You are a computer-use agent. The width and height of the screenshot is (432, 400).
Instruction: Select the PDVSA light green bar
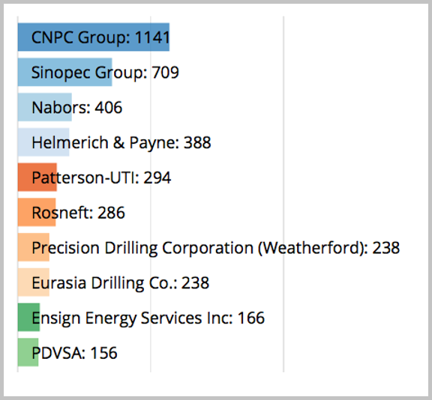(x=28, y=352)
